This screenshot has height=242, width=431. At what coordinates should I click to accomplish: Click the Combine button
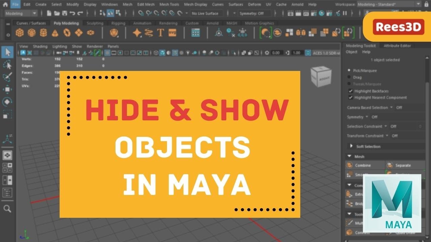click(365, 165)
